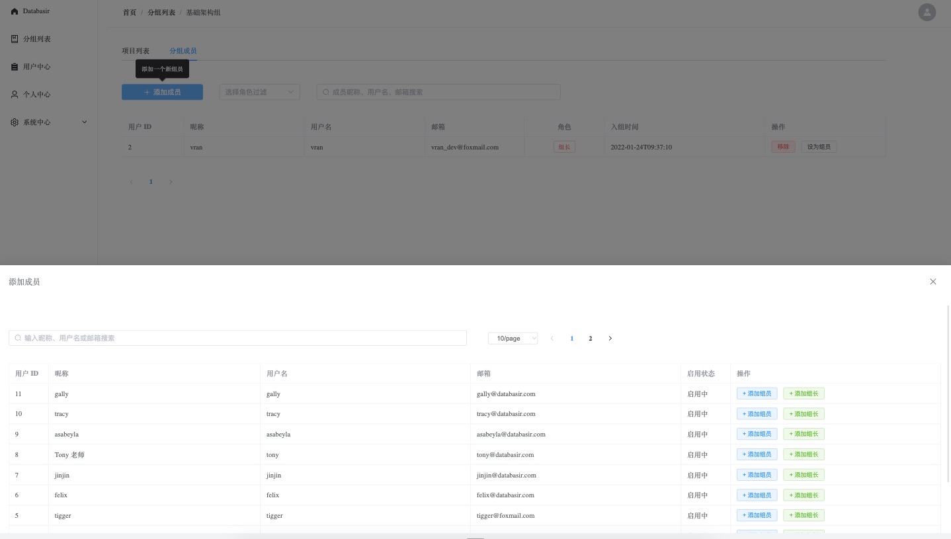Click the 系统中心 gear icon
This screenshot has height=539, width=951.
(15, 122)
